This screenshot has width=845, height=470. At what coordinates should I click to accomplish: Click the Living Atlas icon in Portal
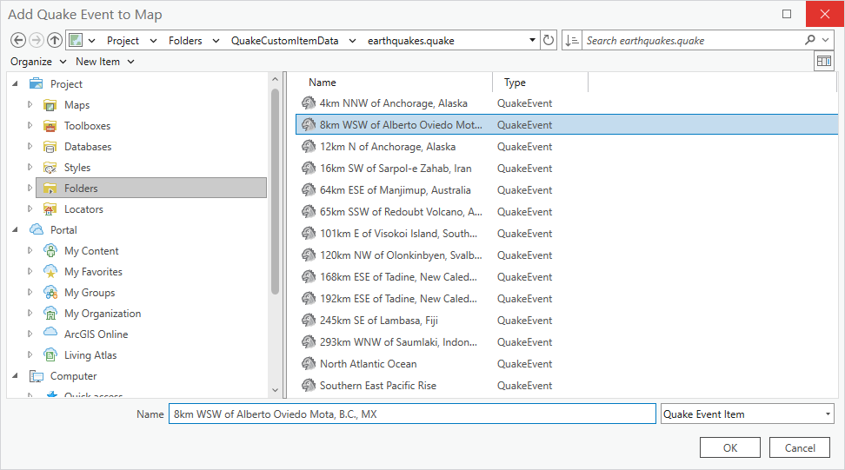pos(51,355)
